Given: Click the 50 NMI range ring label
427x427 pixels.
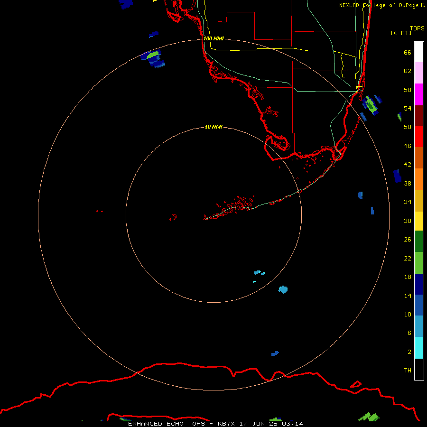Looking at the screenshot, I should click(x=213, y=127).
